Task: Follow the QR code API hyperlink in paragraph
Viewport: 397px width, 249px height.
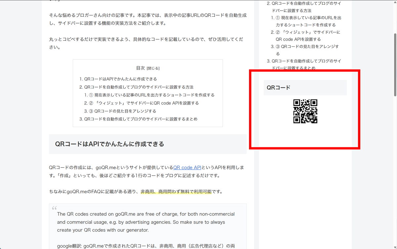Action: click(187, 168)
